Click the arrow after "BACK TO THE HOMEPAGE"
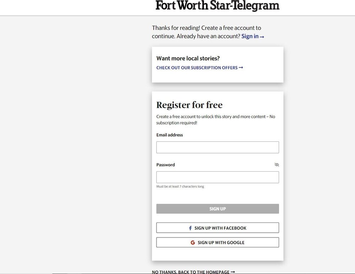355x274 pixels. tap(233, 272)
